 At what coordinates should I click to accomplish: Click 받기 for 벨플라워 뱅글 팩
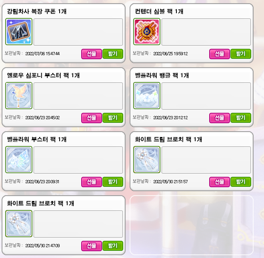tap(241, 118)
